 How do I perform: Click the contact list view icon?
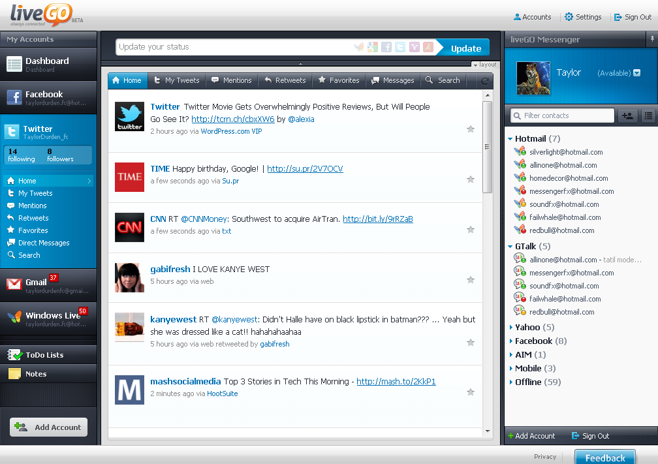pyautogui.click(x=649, y=116)
